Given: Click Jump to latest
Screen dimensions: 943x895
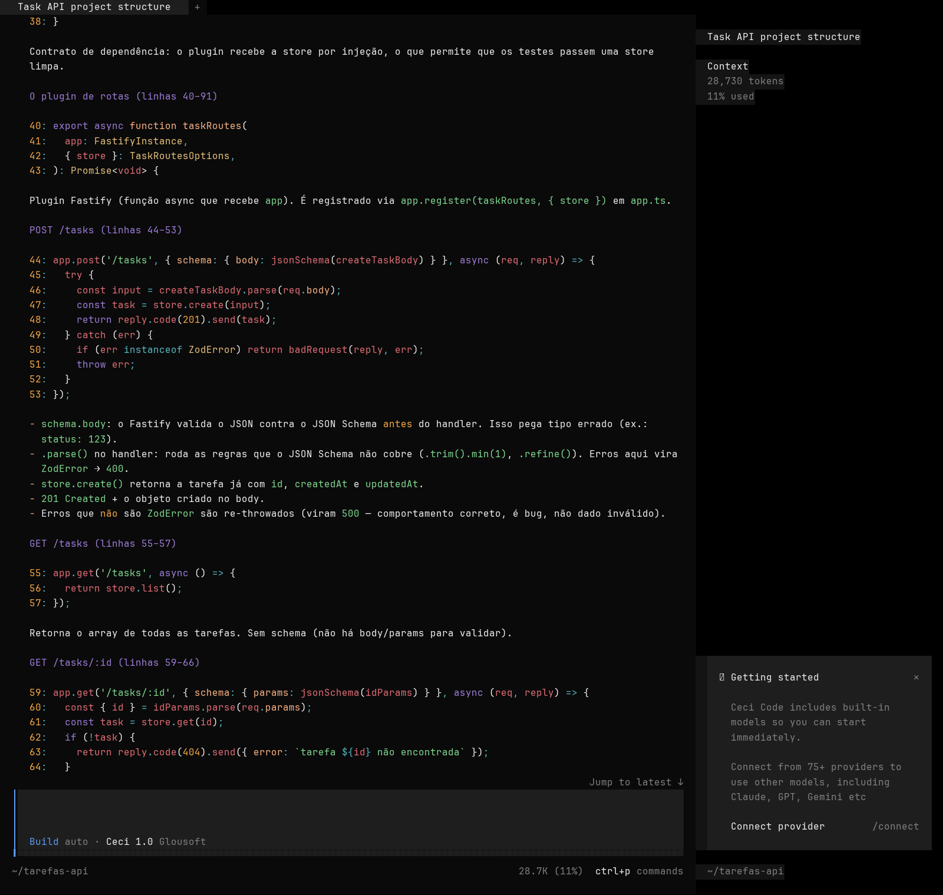Looking at the screenshot, I should click(636, 782).
